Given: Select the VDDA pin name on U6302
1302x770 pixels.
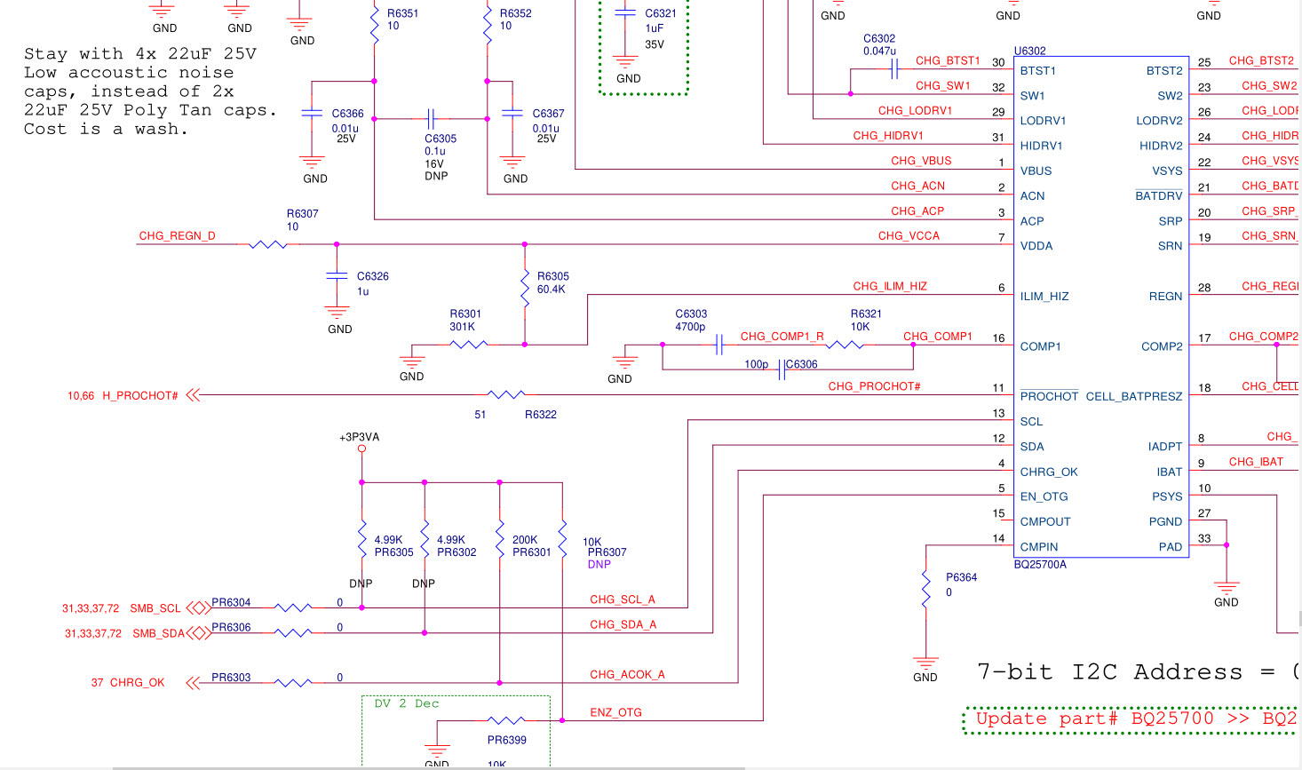Looking at the screenshot, I should point(1036,247).
